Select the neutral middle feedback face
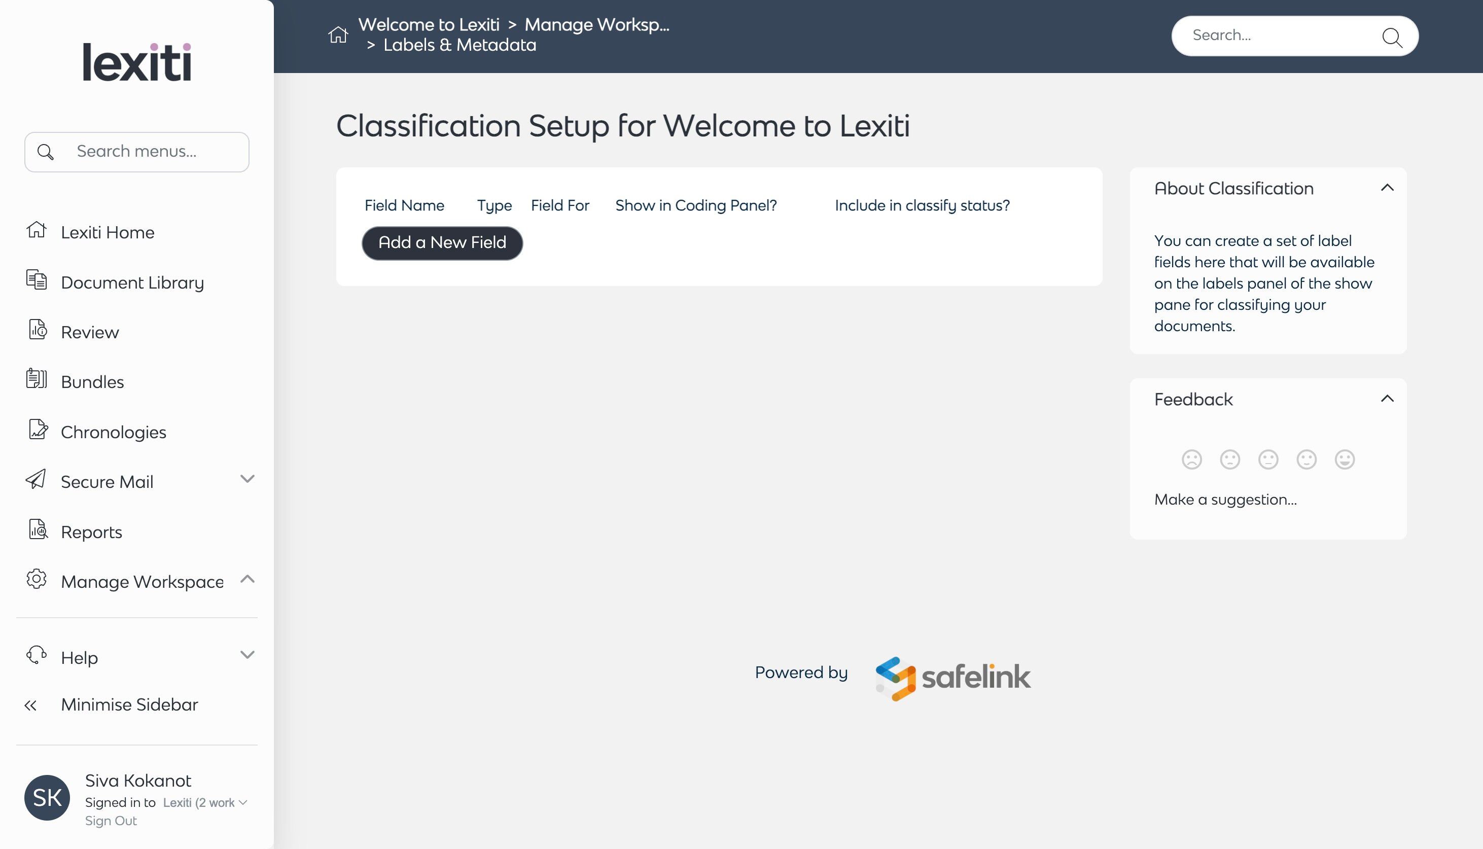This screenshot has height=849, width=1483. (1268, 459)
